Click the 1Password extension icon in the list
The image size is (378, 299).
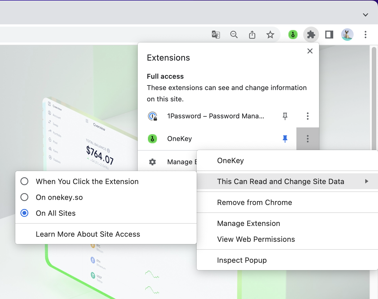pyautogui.click(x=152, y=116)
